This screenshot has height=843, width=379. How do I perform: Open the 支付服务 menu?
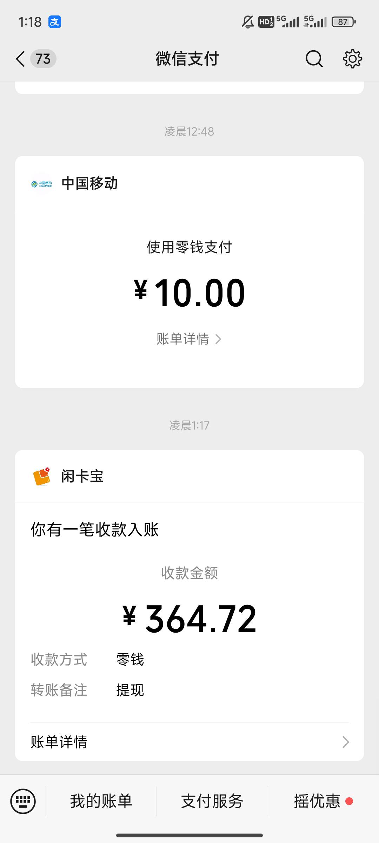point(212,801)
